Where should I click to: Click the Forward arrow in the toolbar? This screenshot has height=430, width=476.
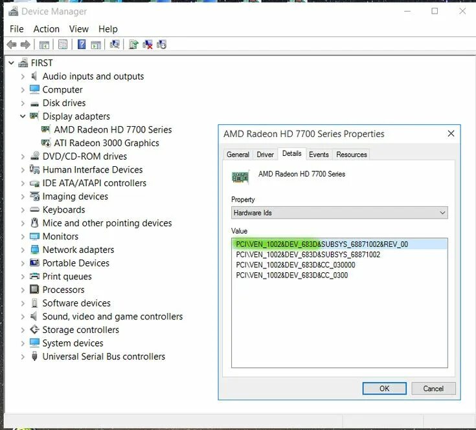25,45
